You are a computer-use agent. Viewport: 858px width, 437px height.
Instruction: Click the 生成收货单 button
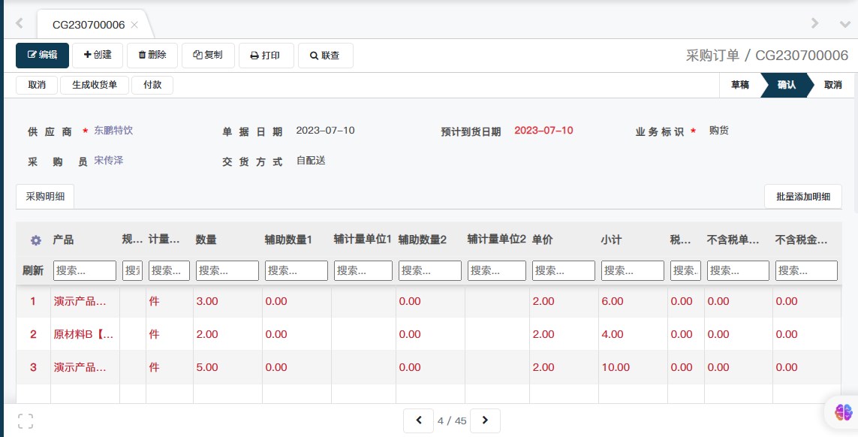(x=95, y=85)
